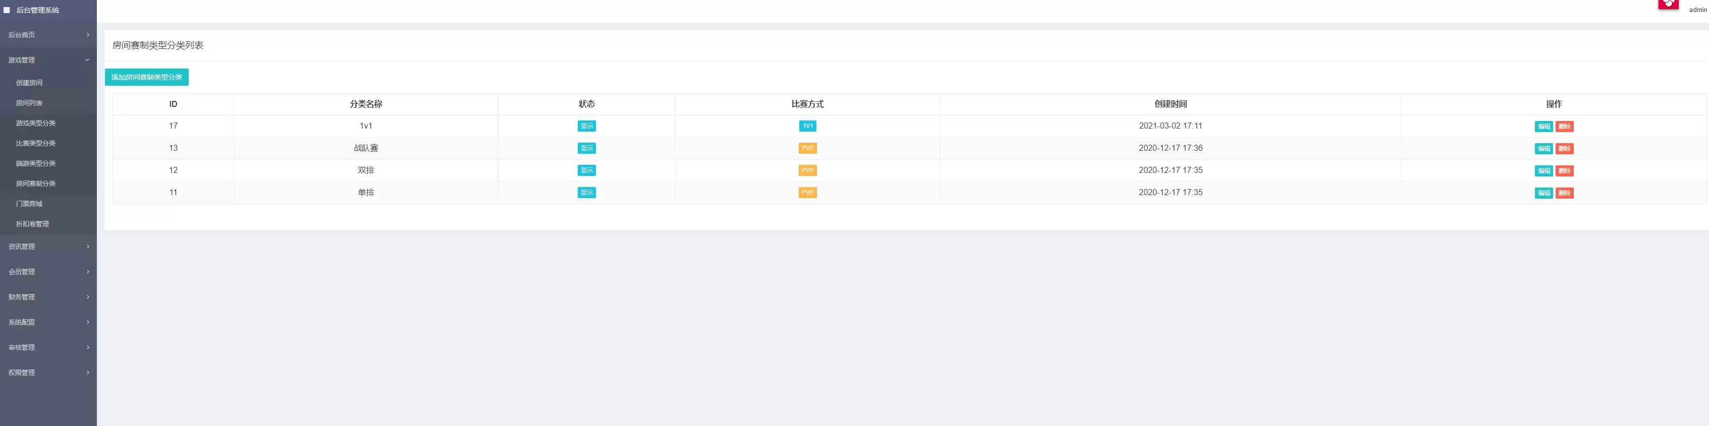Viewport: 1709px width, 426px height.
Task: Click the square icon beside 后台管理系统
Action: [x=7, y=10]
